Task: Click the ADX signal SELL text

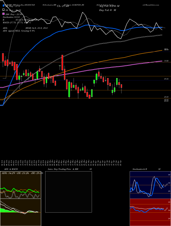Action: [19, 31]
